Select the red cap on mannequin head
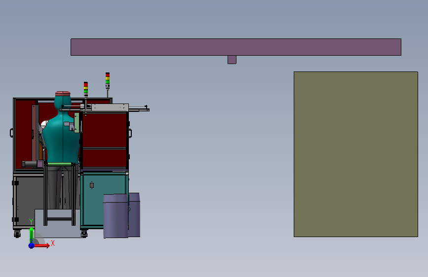Screen dimensions: 428x277 [x=63, y=94]
